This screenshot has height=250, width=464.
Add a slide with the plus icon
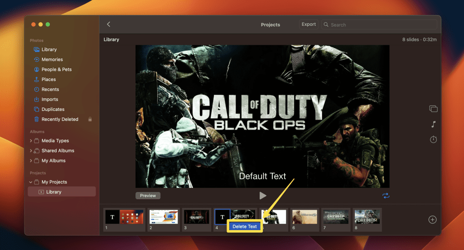click(432, 220)
